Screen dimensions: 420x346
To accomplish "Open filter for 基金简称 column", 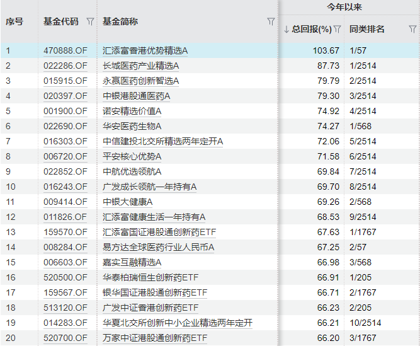I will pyautogui.click(x=271, y=21).
